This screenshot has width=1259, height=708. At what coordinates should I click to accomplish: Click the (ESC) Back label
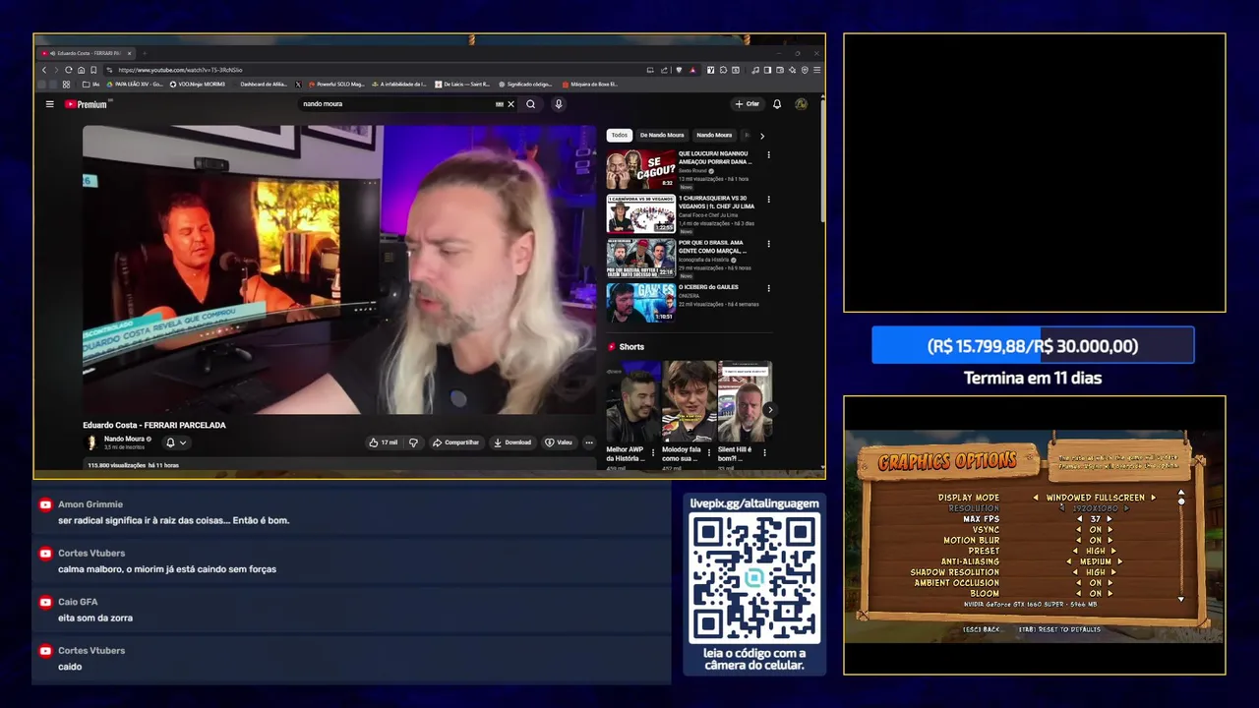pos(982,629)
